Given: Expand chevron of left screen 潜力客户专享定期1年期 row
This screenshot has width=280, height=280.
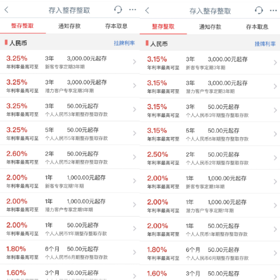Looking at the screenshot, I should 134,205.
